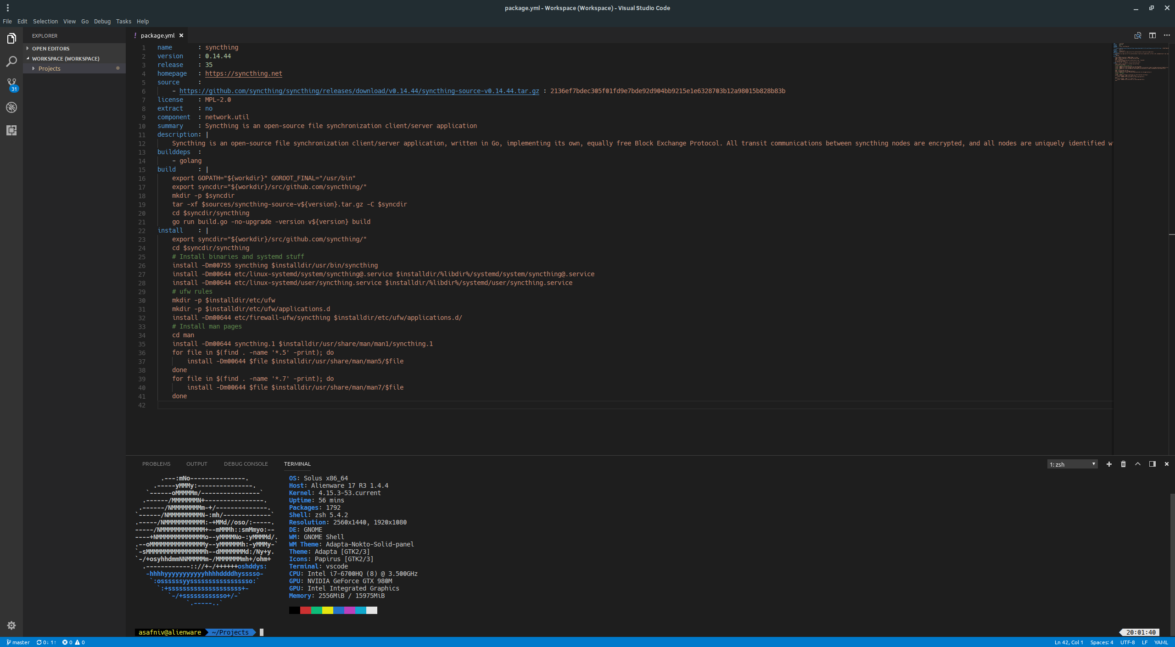This screenshot has width=1175, height=647.
Task: Open the Selection menu
Action: pyautogui.click(x=45, y=22)
